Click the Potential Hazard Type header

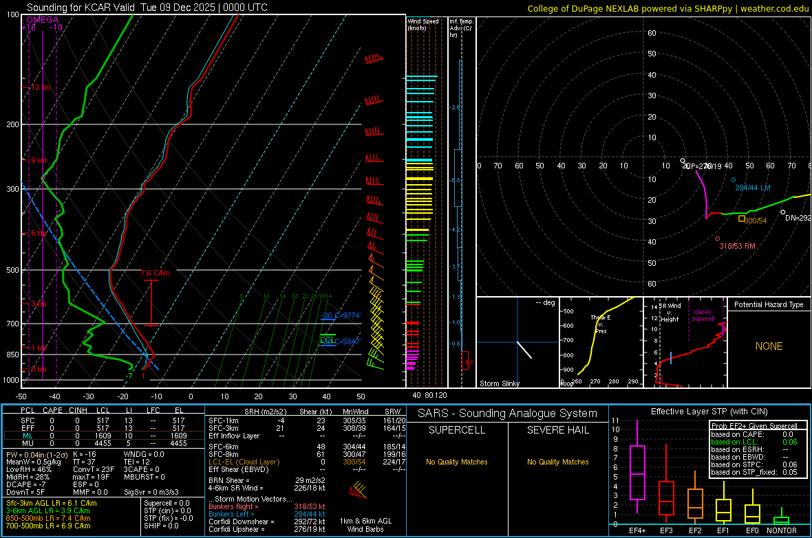tap(769, 304)
